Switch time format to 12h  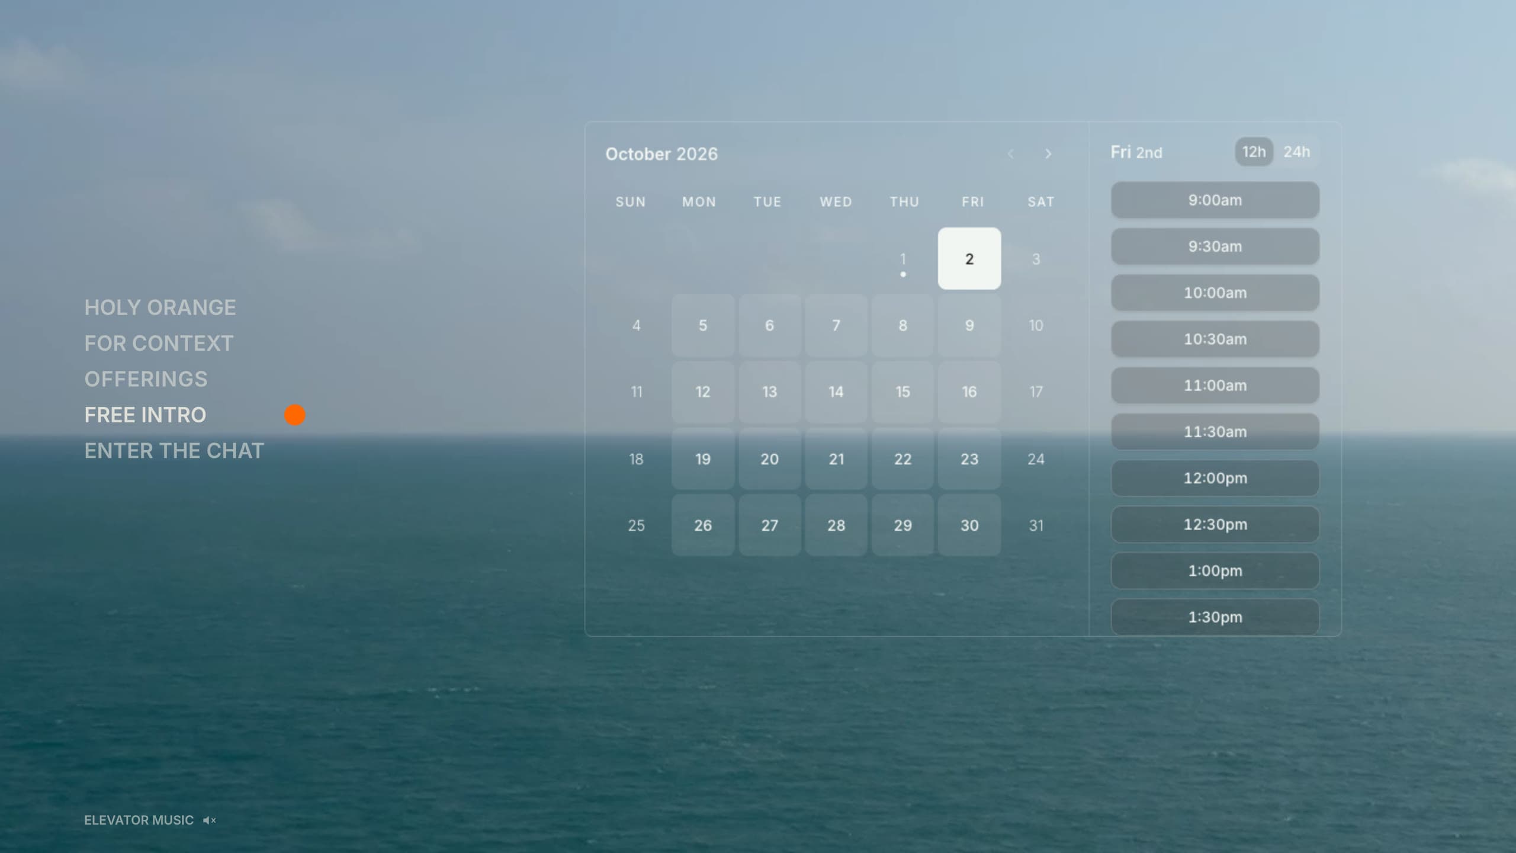[x=1254, y=152]
